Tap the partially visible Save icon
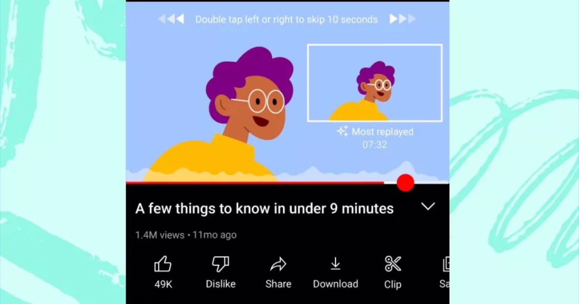579x304 pixels. point(446,264)
